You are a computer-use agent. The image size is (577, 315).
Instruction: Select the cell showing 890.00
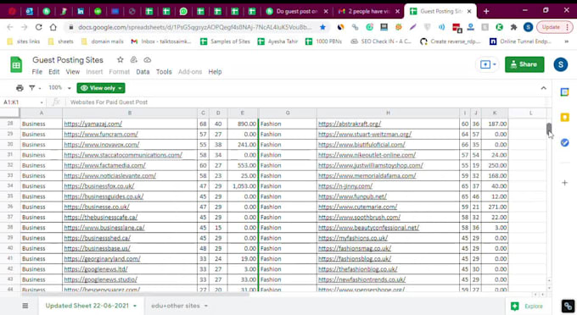[242, 124]
